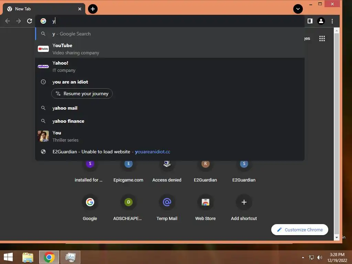Click the Add shortcut tile

pyautogui.click(x=244, y=207)
